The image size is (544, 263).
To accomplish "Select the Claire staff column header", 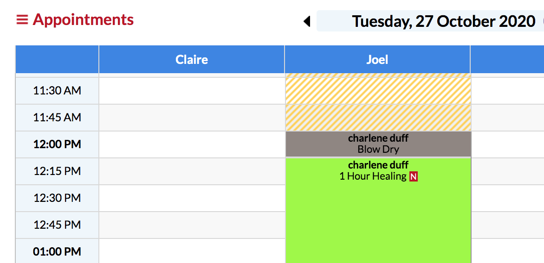I will click(192, 59).
